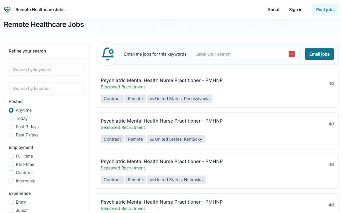
Task: Open the About page
Action: click(x=273, y=10)
